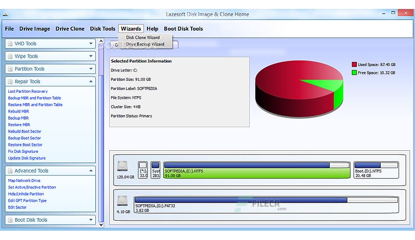This screenshot has height=240, width=415.
Task: Expand the VHD Tools section
Action: pyautogui.click(x=91, y=43)
